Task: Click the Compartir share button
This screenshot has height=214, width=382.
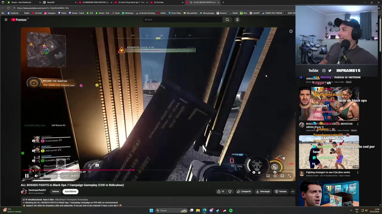Action: pyautogui.click(x=244, y=191)
